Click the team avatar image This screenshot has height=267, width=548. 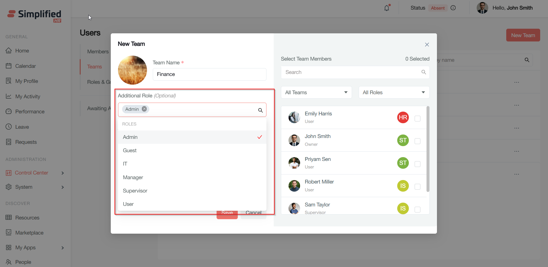tap(133, 70)
